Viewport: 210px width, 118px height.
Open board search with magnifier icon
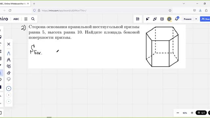click(x=33, y=19)
